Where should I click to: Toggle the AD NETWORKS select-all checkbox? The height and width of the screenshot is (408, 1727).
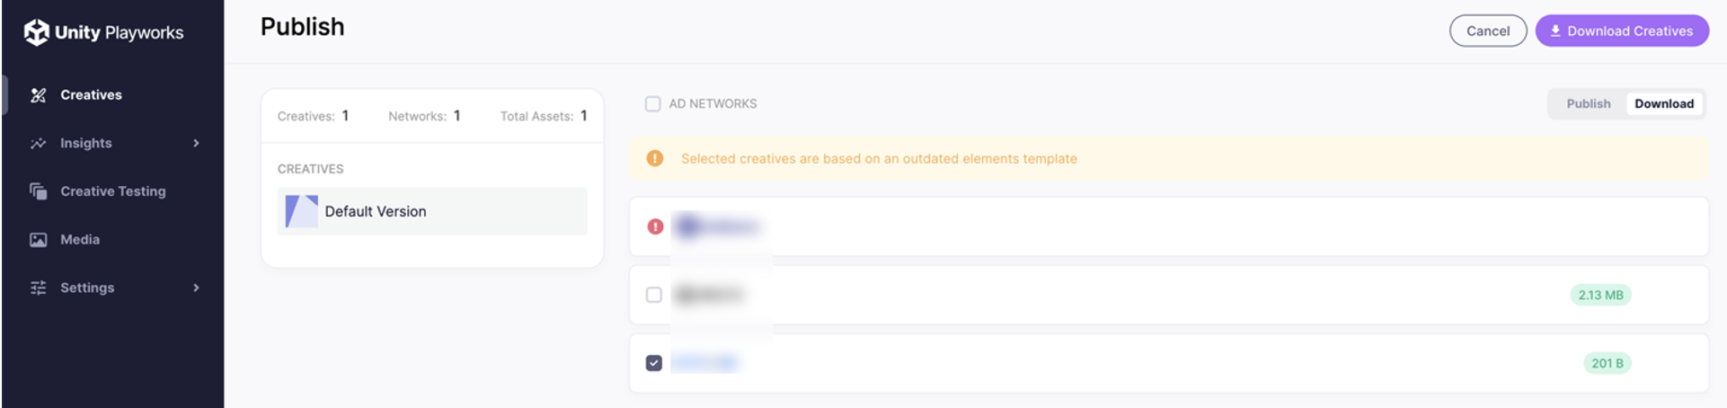[x=653, y=104]
